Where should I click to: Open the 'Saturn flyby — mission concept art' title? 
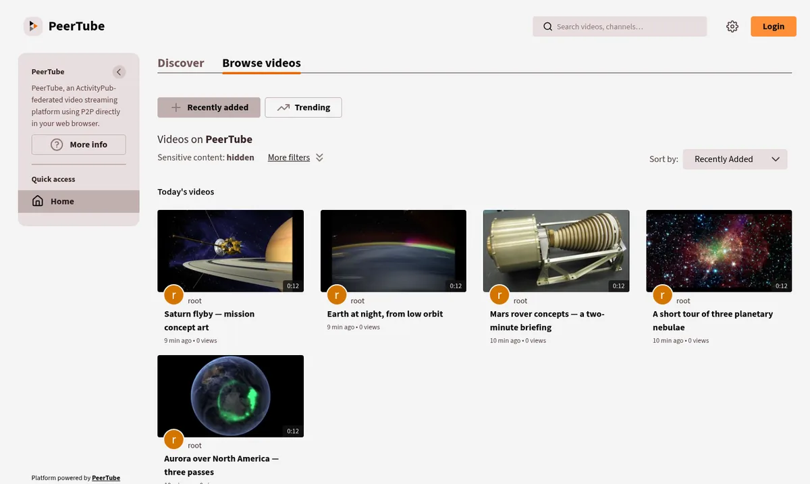coord(209,321)
